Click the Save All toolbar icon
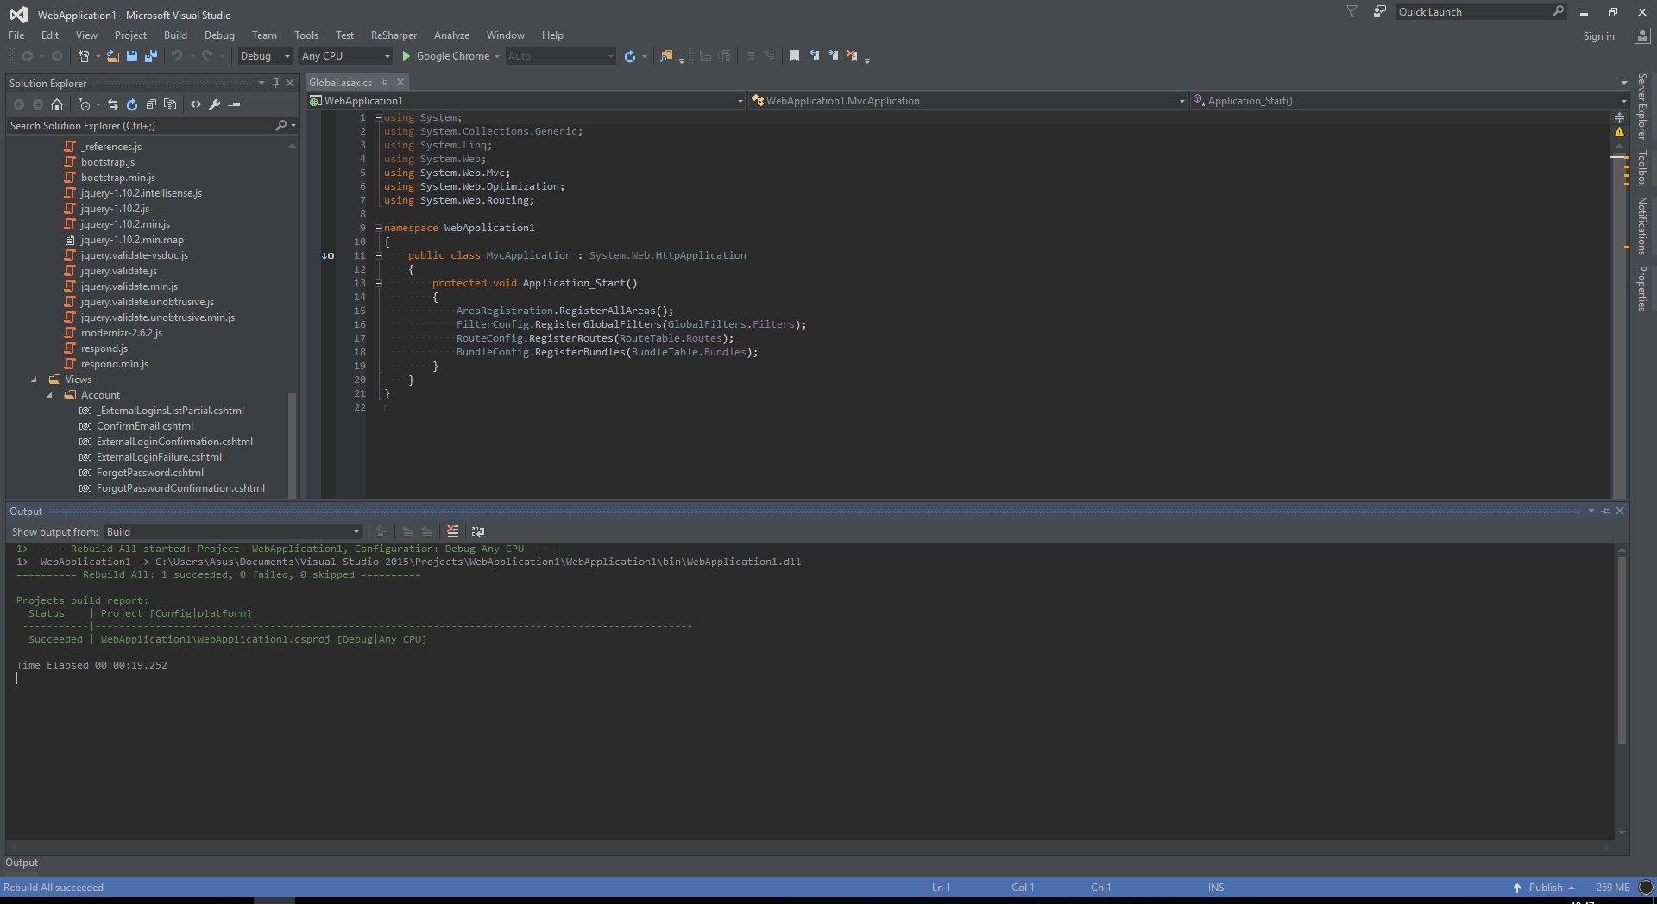The image size is (1657, 904). tap(151, 56)
